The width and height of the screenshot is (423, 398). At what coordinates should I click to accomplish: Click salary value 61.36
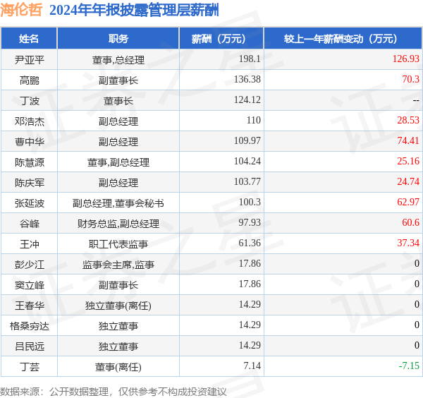pos(250,243)
